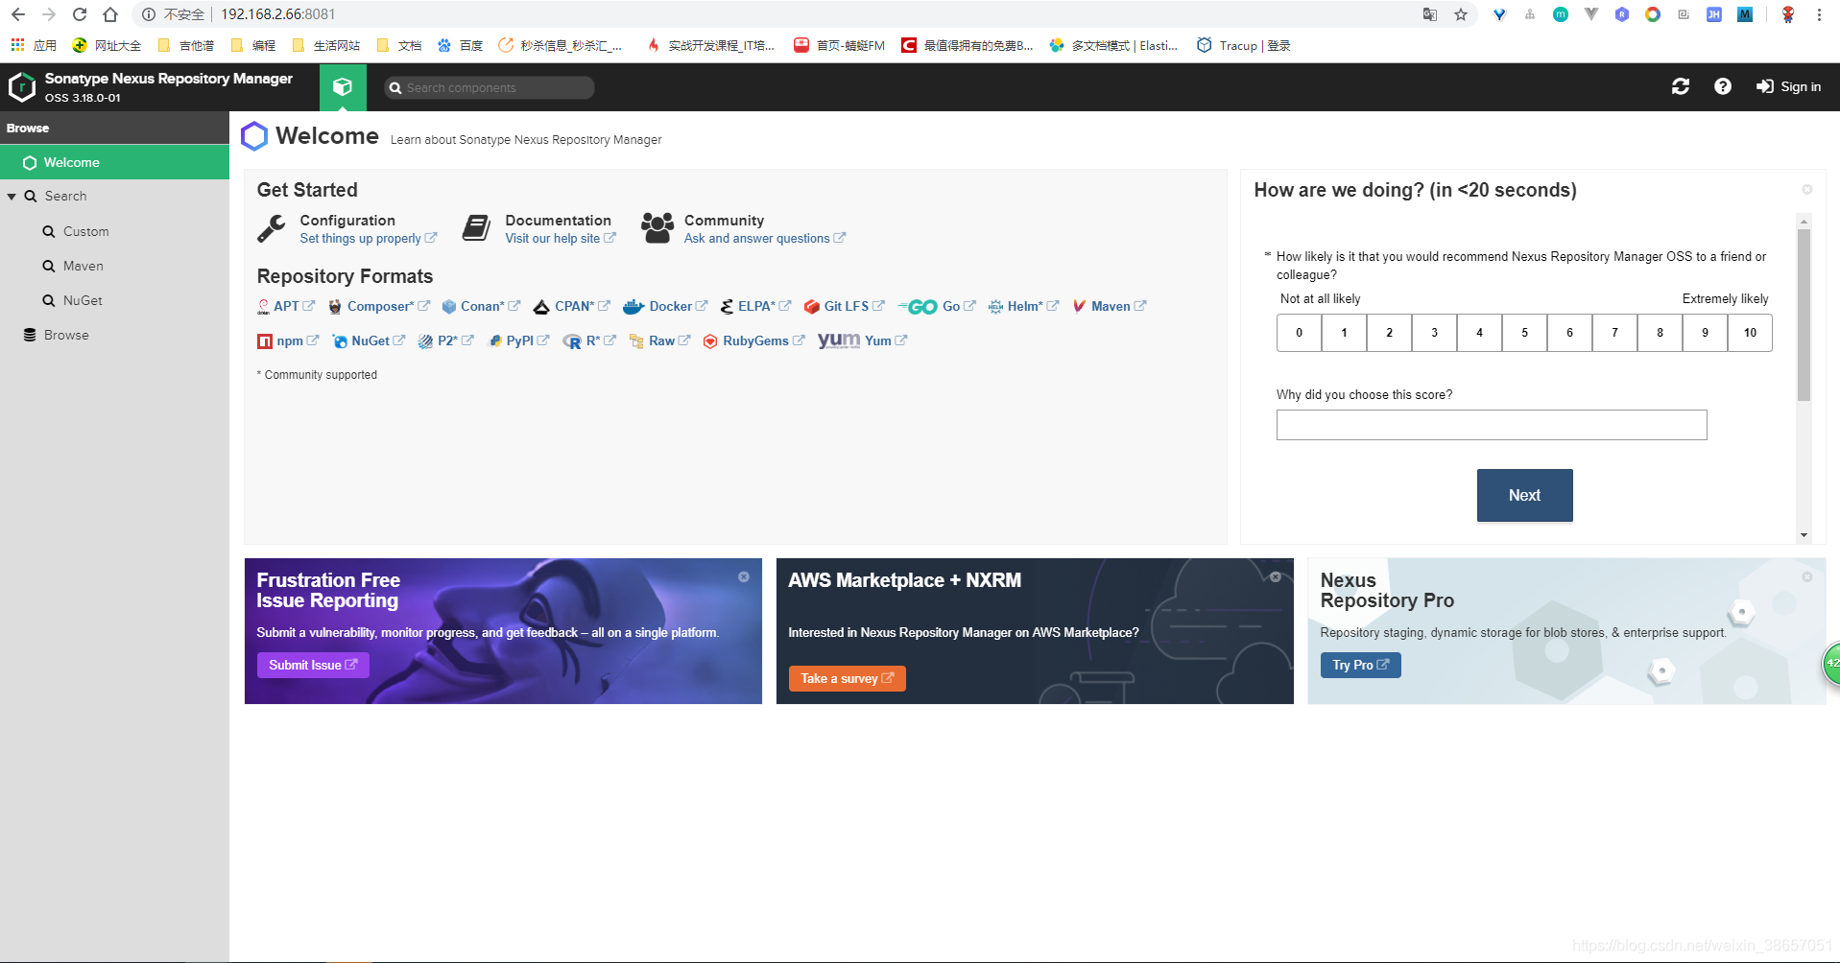Select Welcome in Browse sidebar
The image size is (1840, 963).
click(x=114, y=162)
